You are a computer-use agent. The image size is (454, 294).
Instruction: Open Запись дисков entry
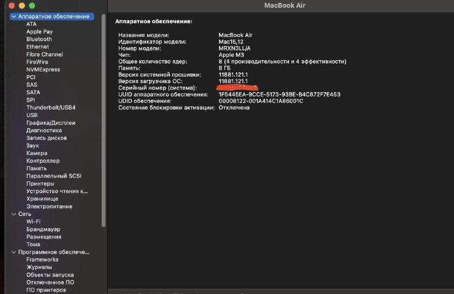[47, 138]
